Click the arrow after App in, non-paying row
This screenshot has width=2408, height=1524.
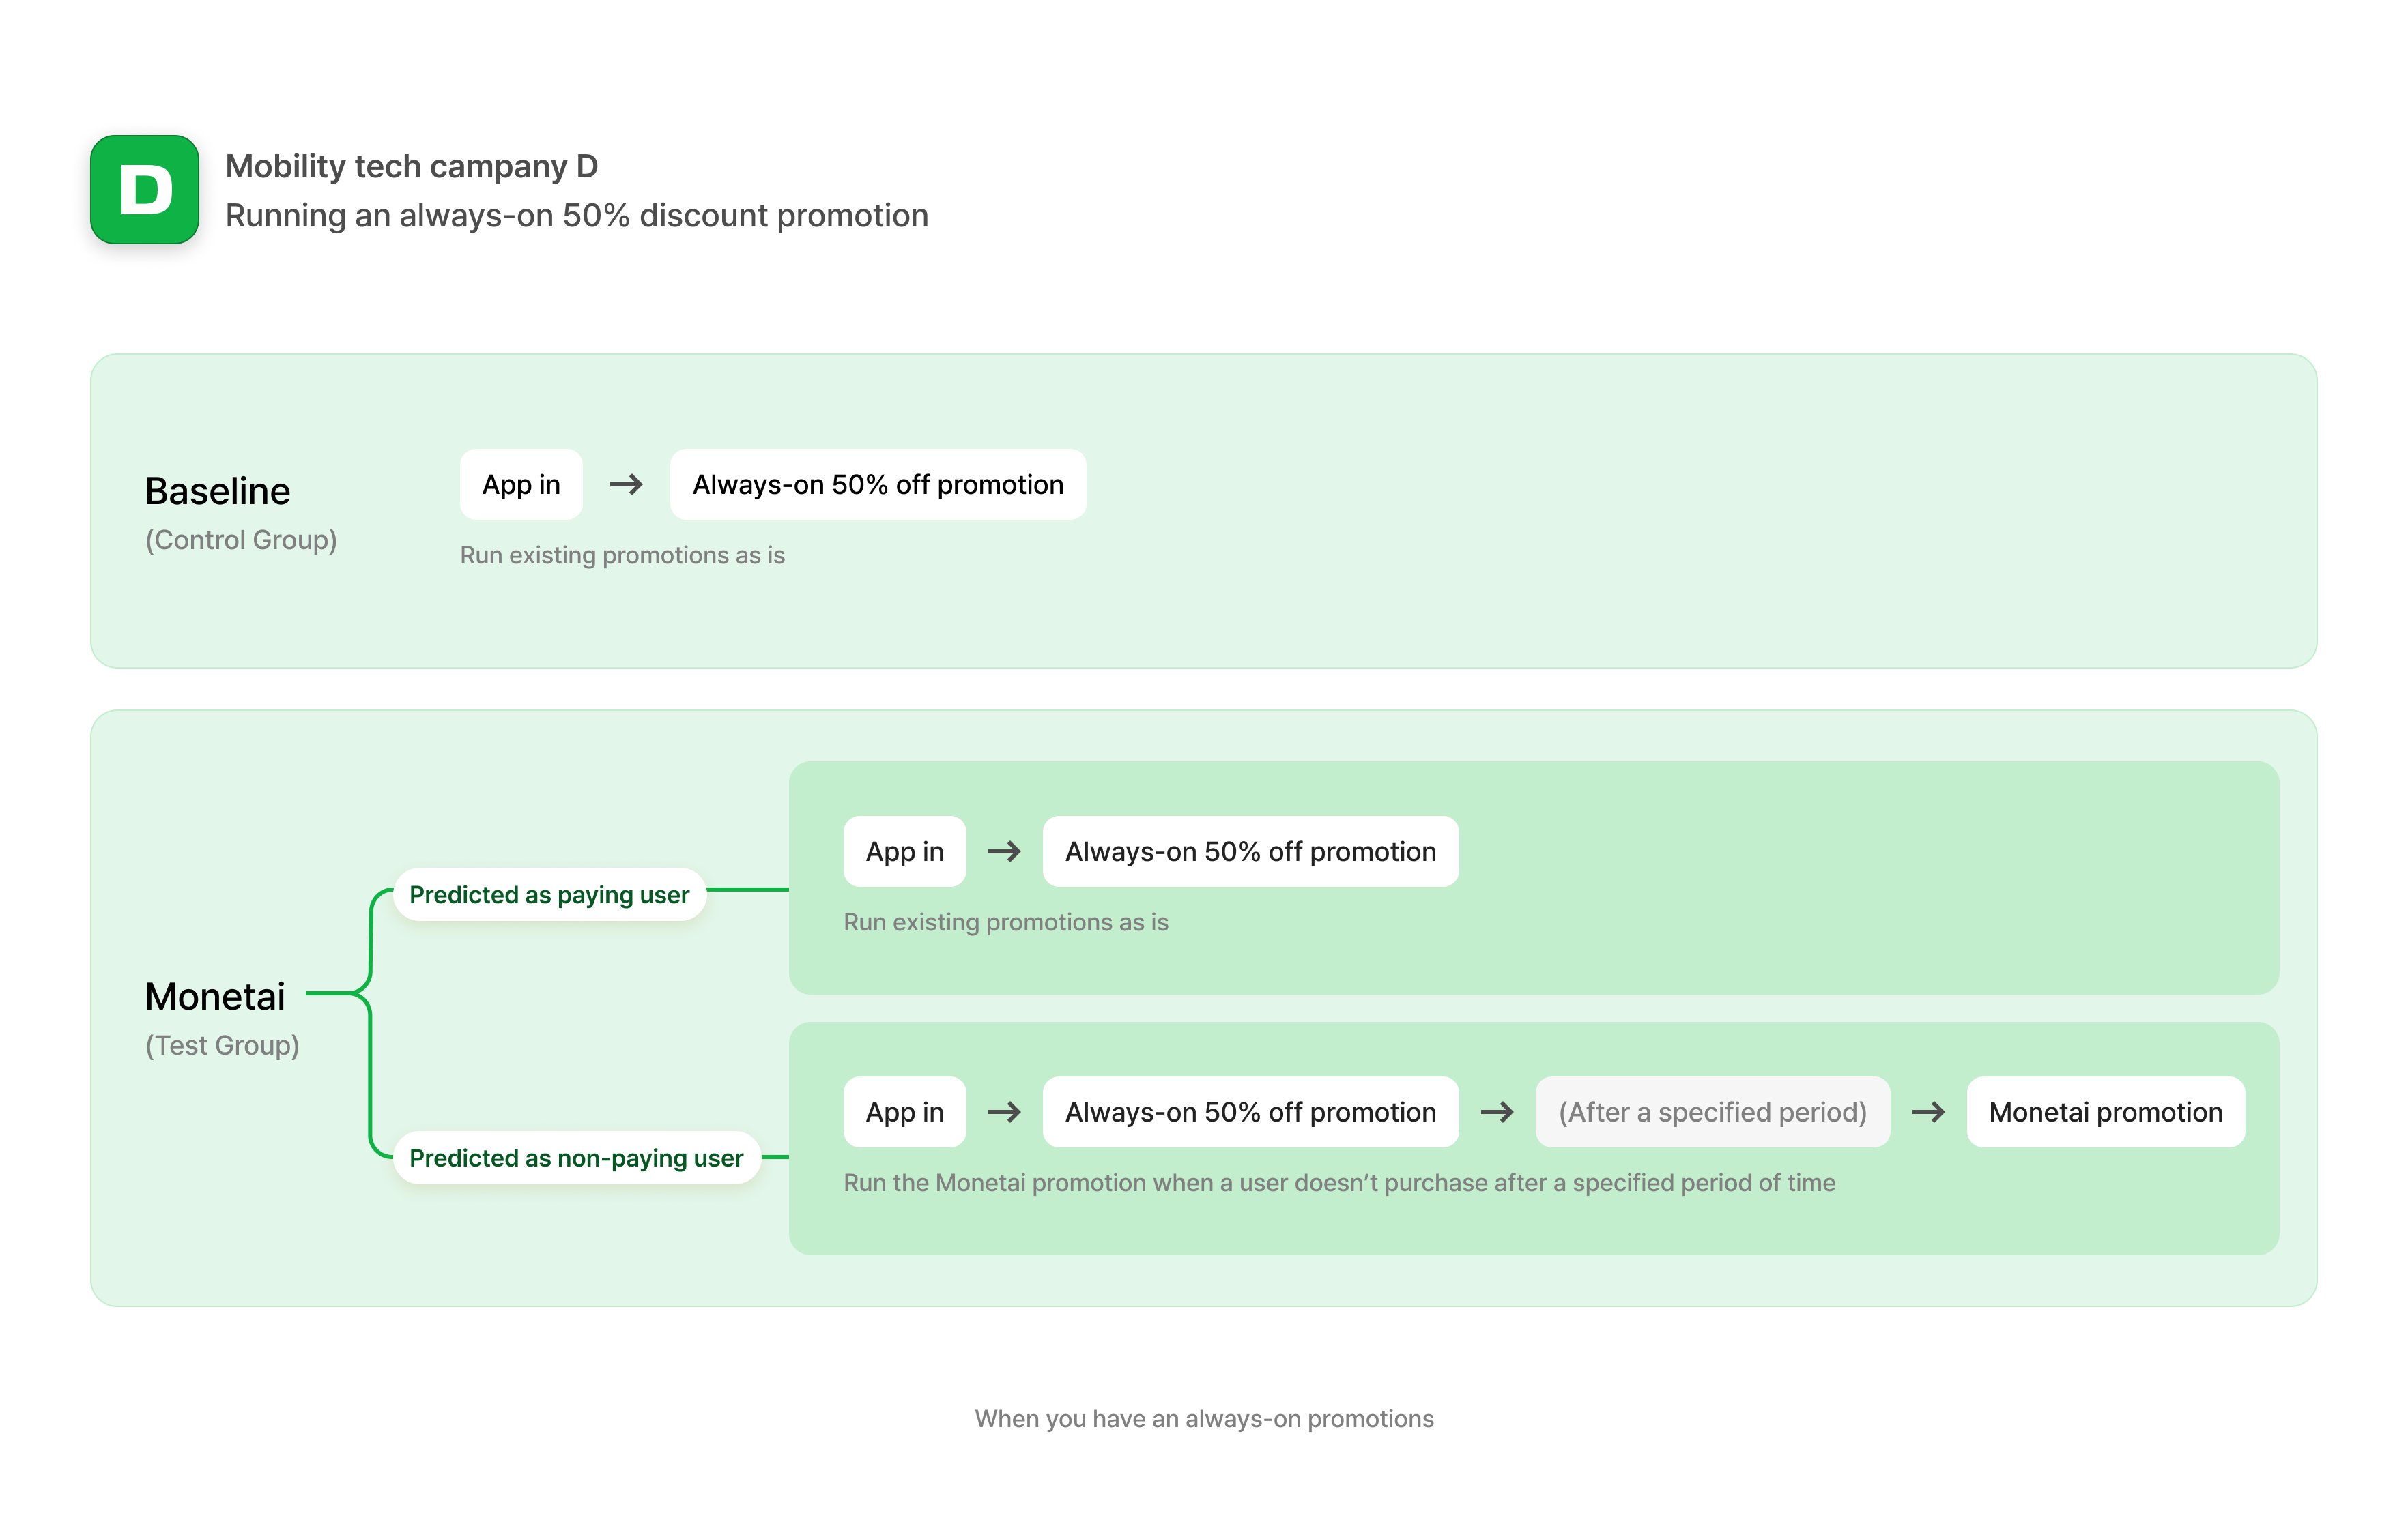[x=1004, y=1112]
